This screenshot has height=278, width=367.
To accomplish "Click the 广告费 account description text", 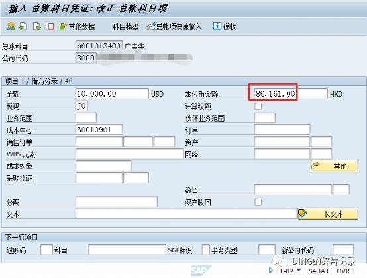I will pos(134,46).
